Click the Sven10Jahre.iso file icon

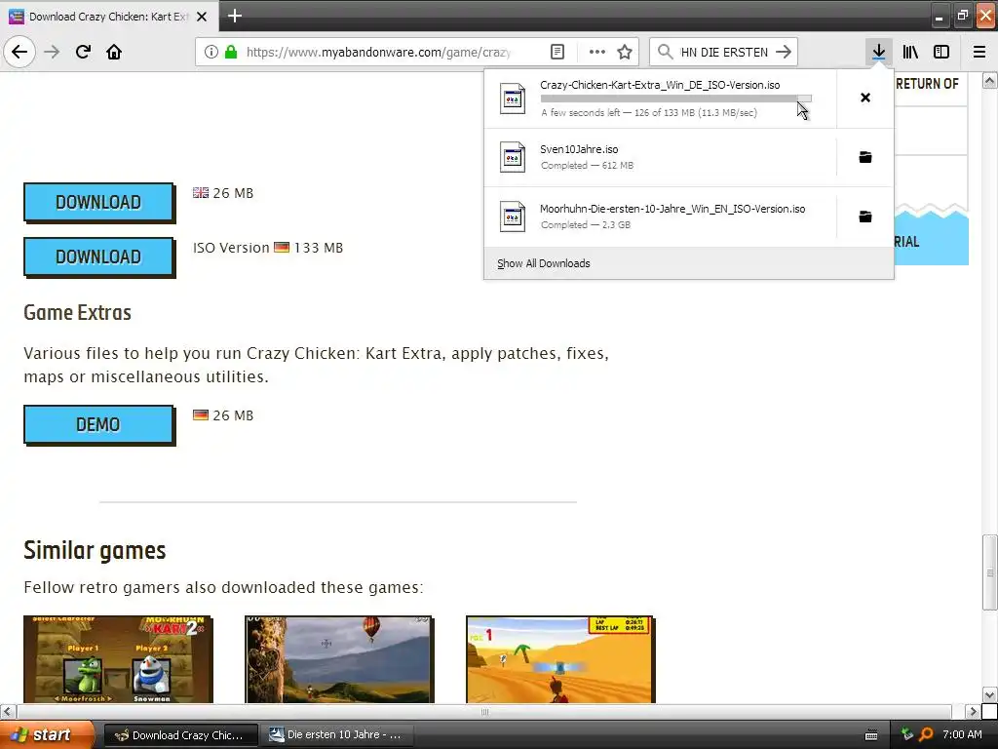pyautogui.click(x=513, y=157)
